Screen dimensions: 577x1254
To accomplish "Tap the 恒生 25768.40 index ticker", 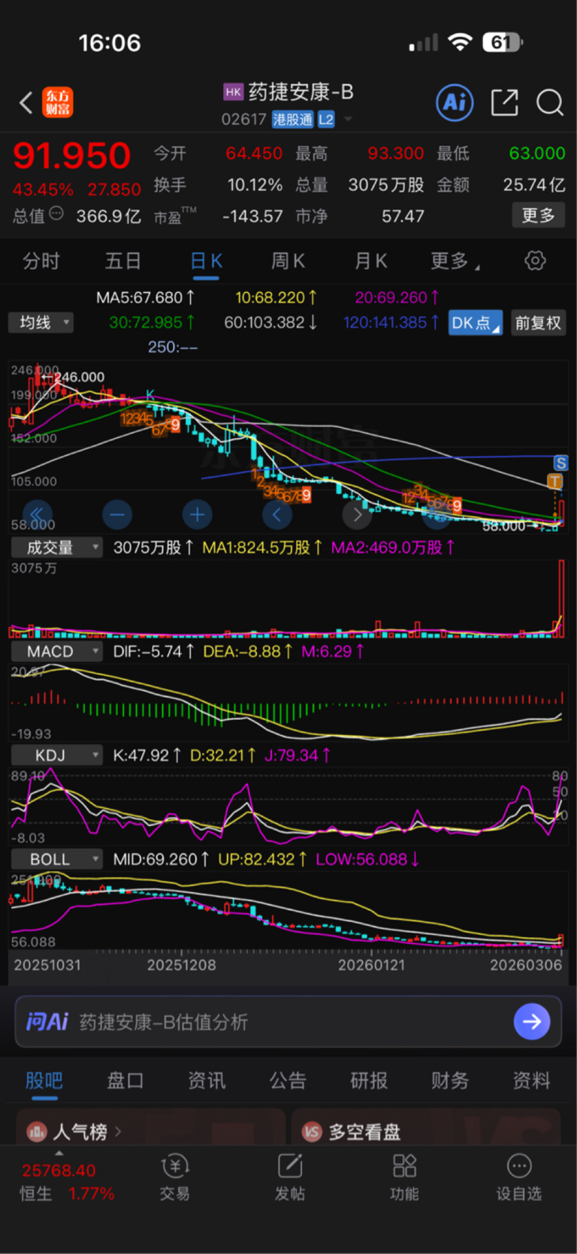I will coord(67,1182).
